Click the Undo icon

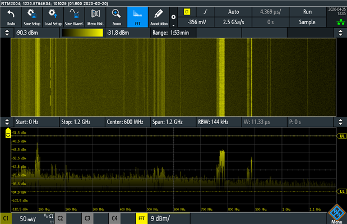[x=11, y=17]
